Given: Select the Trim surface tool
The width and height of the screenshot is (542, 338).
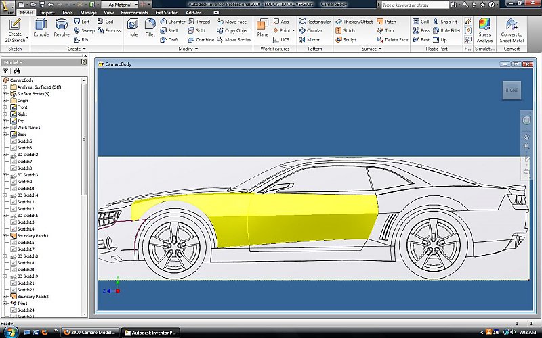Looking at the screenshot, I should 385,30.
